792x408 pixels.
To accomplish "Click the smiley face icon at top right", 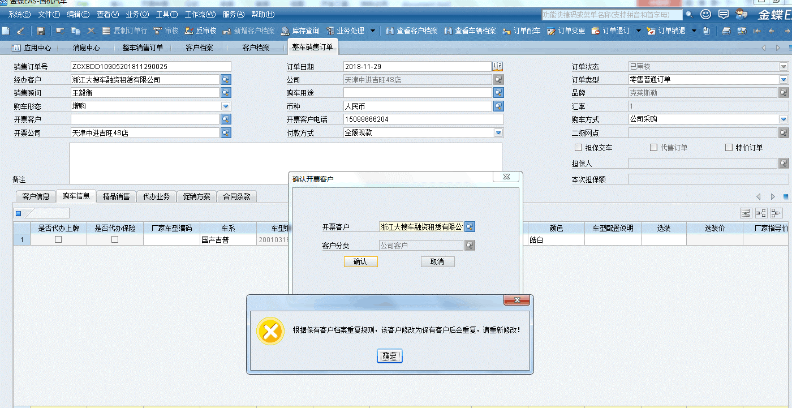I will point(705,14).
